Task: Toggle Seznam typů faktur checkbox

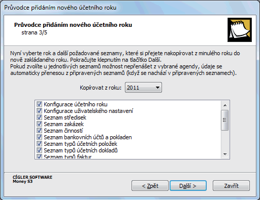Action: [x=39, y=156]
